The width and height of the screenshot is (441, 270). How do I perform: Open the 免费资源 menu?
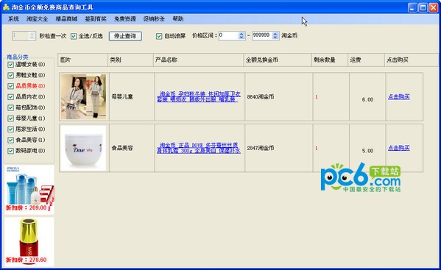point(125,19)
